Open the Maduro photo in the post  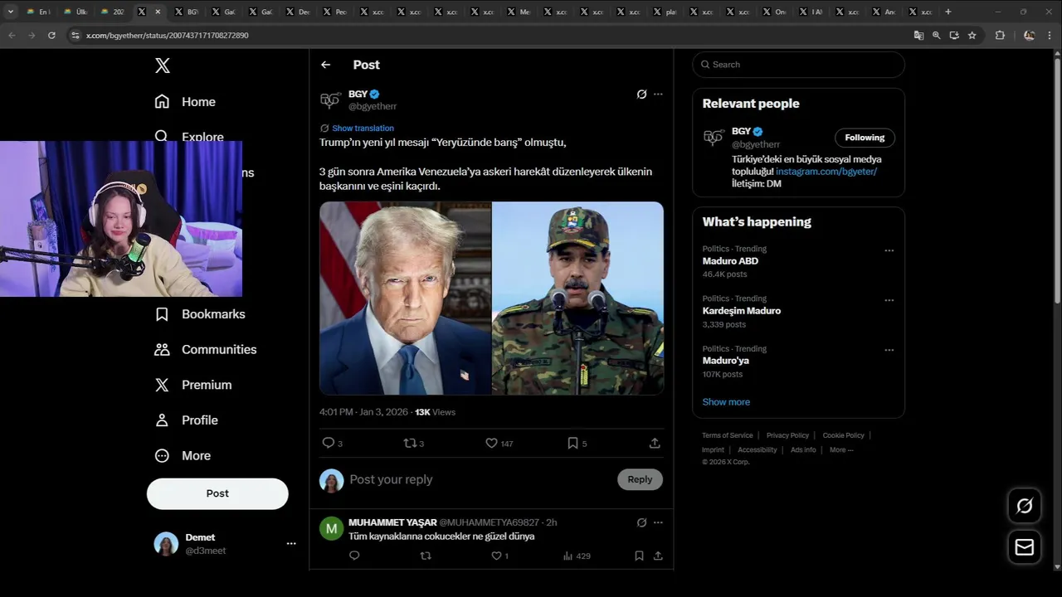pos(577,298)
